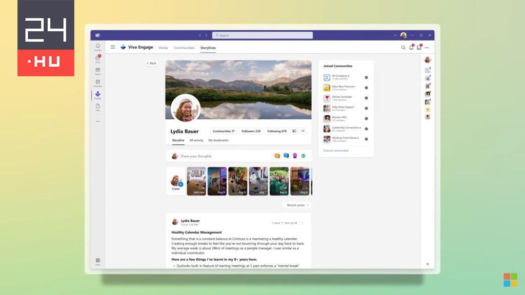
Task: Click the Viva Engage logo
Action: coord(123,47)
